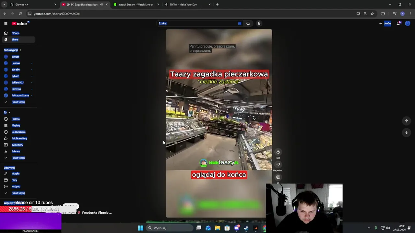Screen dimensions: 415x233
Task: Mute the YouTube tab audio icon
Action: point(101,5)
